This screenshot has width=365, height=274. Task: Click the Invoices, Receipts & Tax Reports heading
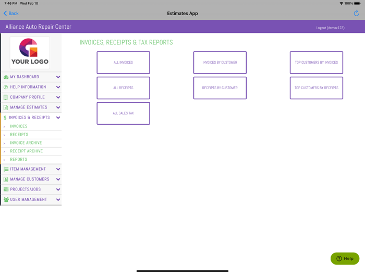(x=126, y=42)
